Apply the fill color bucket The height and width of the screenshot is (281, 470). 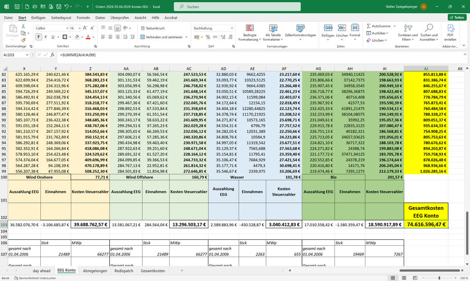click(77, 37)
